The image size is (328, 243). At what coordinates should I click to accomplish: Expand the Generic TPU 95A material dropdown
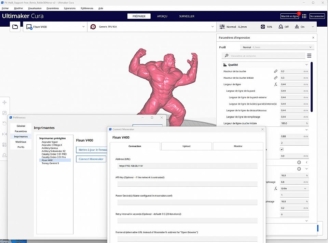point(212,27)
